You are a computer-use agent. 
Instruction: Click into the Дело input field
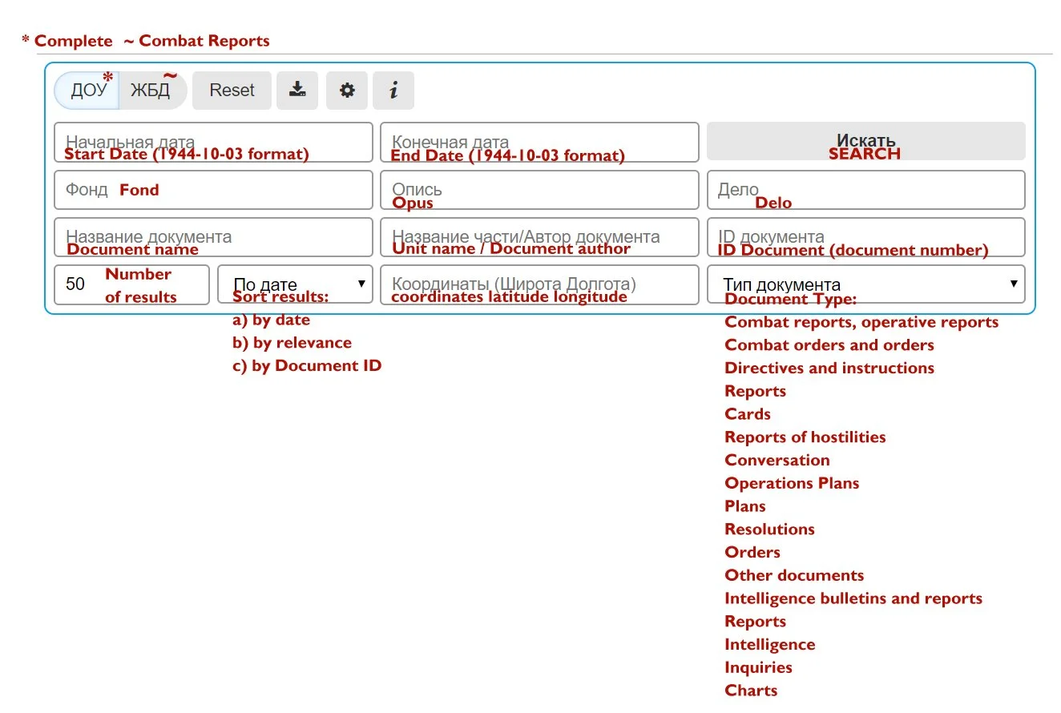865,190
